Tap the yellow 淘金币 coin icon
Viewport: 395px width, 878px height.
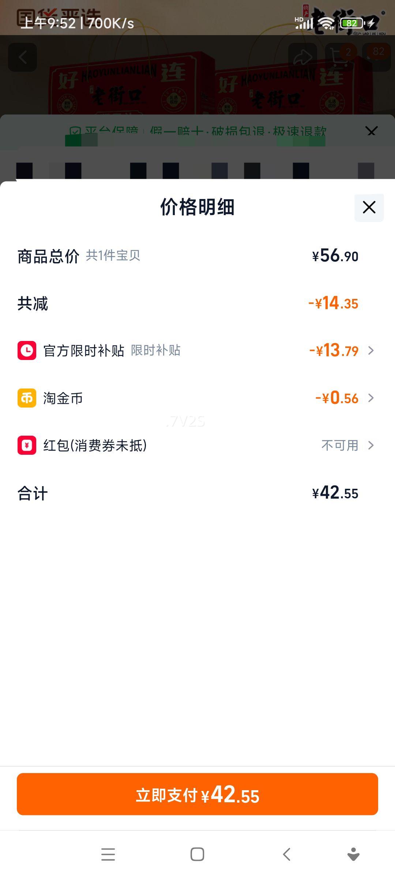pos(27,398)
